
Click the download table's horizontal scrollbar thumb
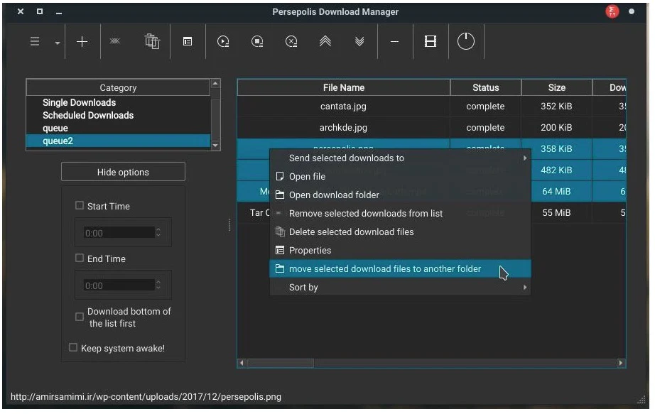(281, 363)
